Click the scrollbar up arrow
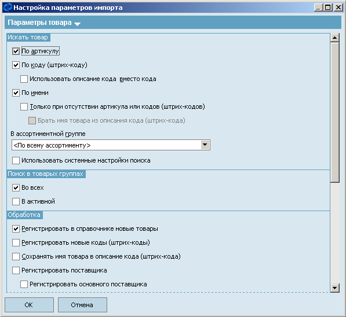 [x=335, y=38]
